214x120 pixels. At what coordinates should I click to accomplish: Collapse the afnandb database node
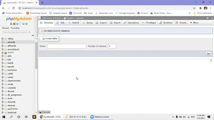point(2,42)
